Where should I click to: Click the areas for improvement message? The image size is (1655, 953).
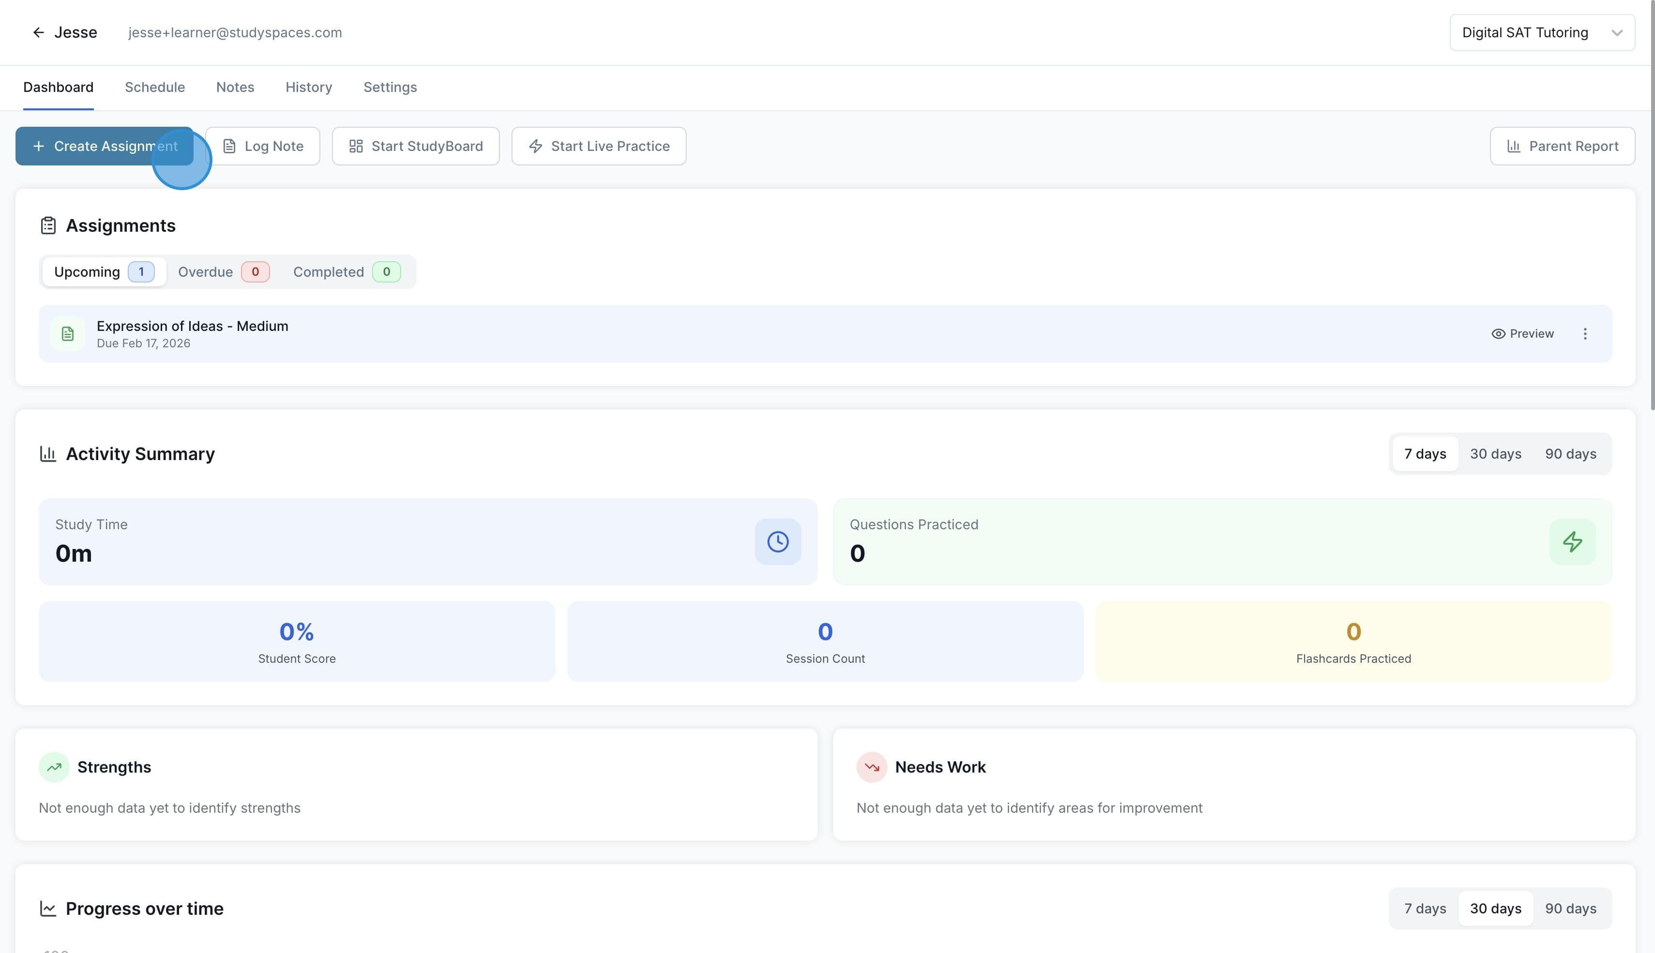(x=1029, y=808)
